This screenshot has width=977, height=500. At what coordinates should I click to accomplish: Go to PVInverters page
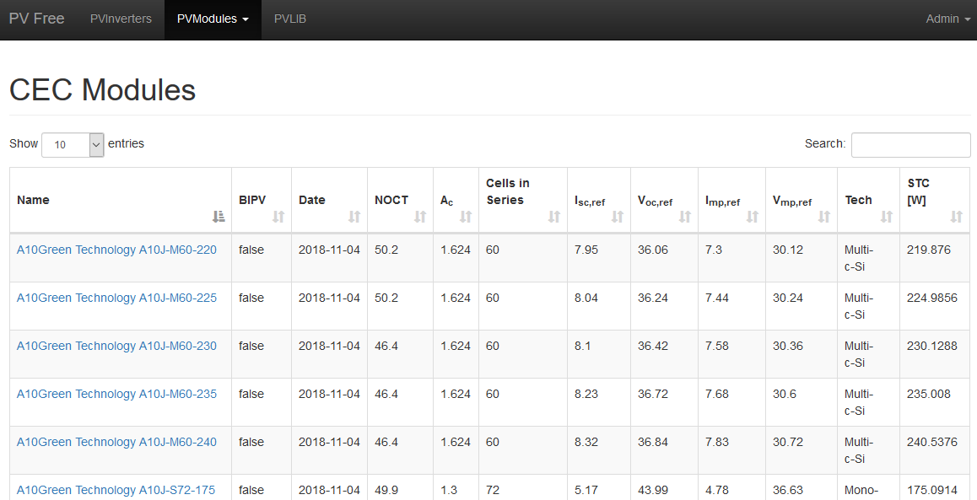(121, 19)
